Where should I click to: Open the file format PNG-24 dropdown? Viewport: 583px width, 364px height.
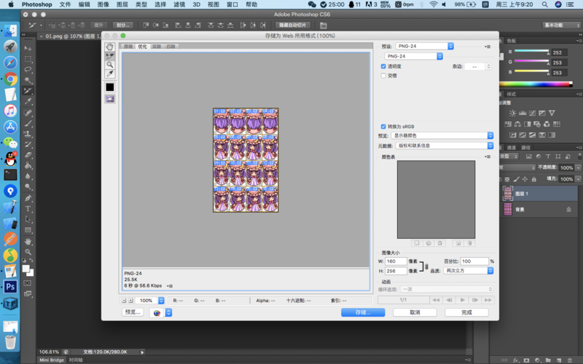coord(413,56)
